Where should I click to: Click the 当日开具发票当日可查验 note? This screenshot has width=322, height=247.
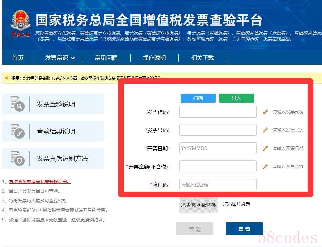[x=31, y=191]
